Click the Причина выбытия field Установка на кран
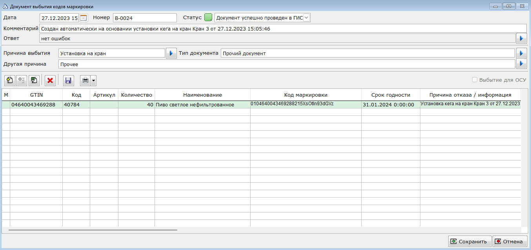The height and width of the screenshot is (250, 531). click(x=112, y=53)
